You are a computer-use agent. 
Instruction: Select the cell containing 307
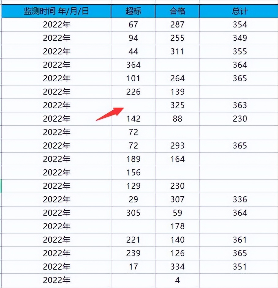click(x=177, y=199)
